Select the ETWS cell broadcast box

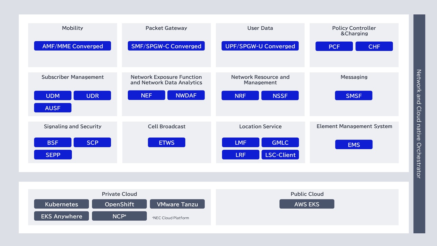(x=167, y=142)
